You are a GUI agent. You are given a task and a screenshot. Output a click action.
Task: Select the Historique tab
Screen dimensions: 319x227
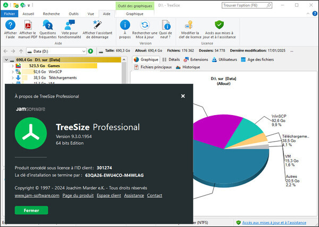pos(188,67)
